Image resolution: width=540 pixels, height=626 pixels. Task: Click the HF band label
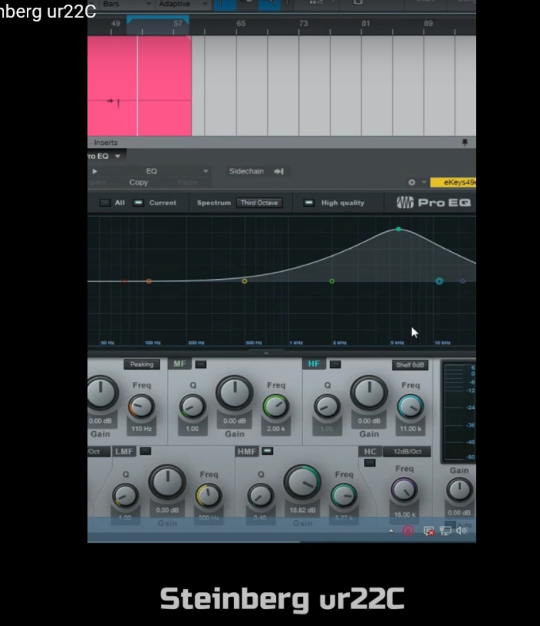(313, 364)
